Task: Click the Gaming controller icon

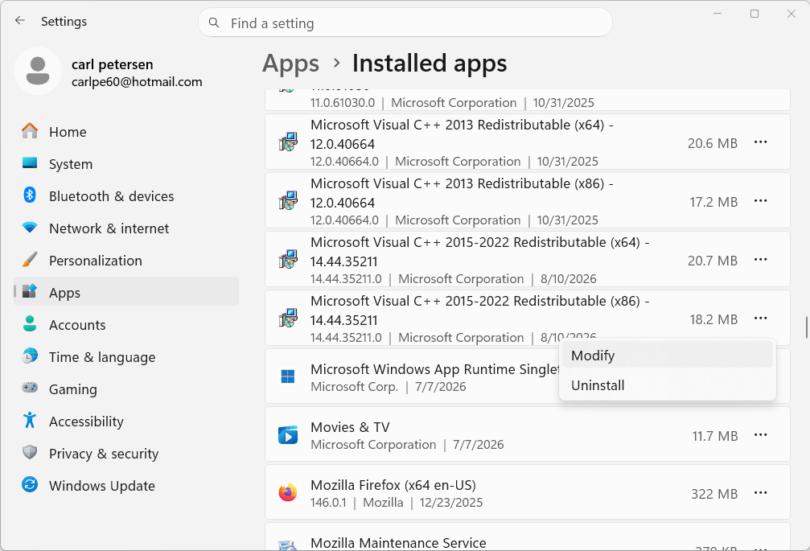Action: click(x=30, y=387)
